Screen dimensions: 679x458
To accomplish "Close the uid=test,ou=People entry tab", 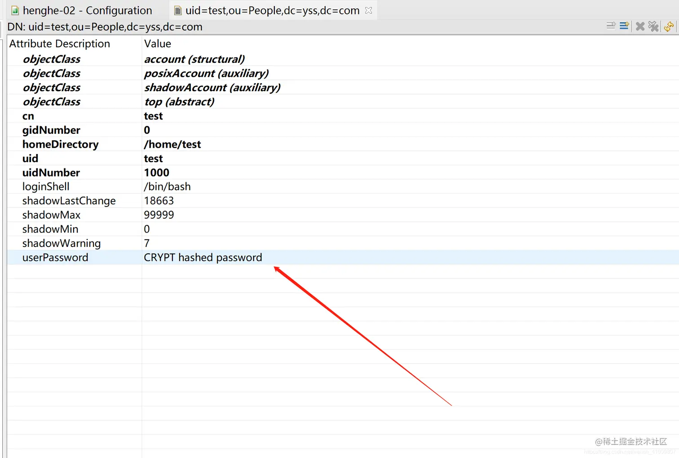I will (369, 10).
